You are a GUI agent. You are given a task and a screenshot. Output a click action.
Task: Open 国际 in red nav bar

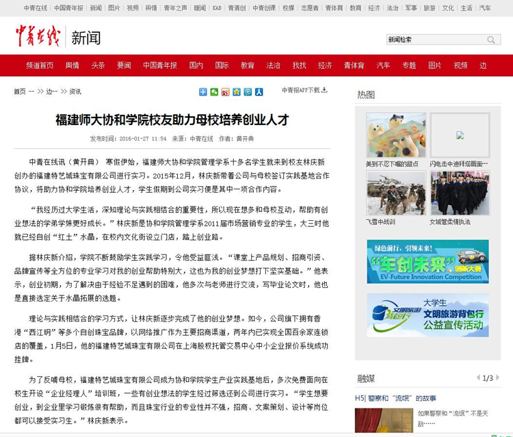[222, 66]
